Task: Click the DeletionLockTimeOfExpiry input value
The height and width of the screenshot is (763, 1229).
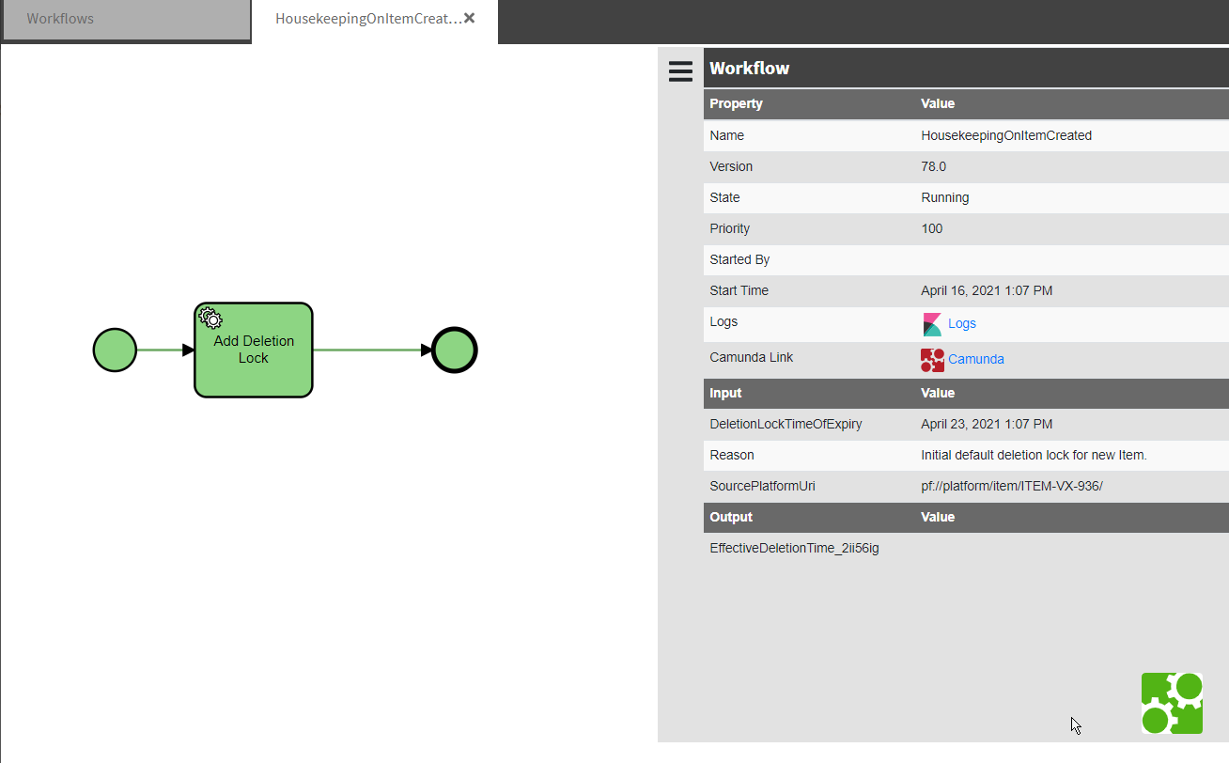Action: coord(987,425)
